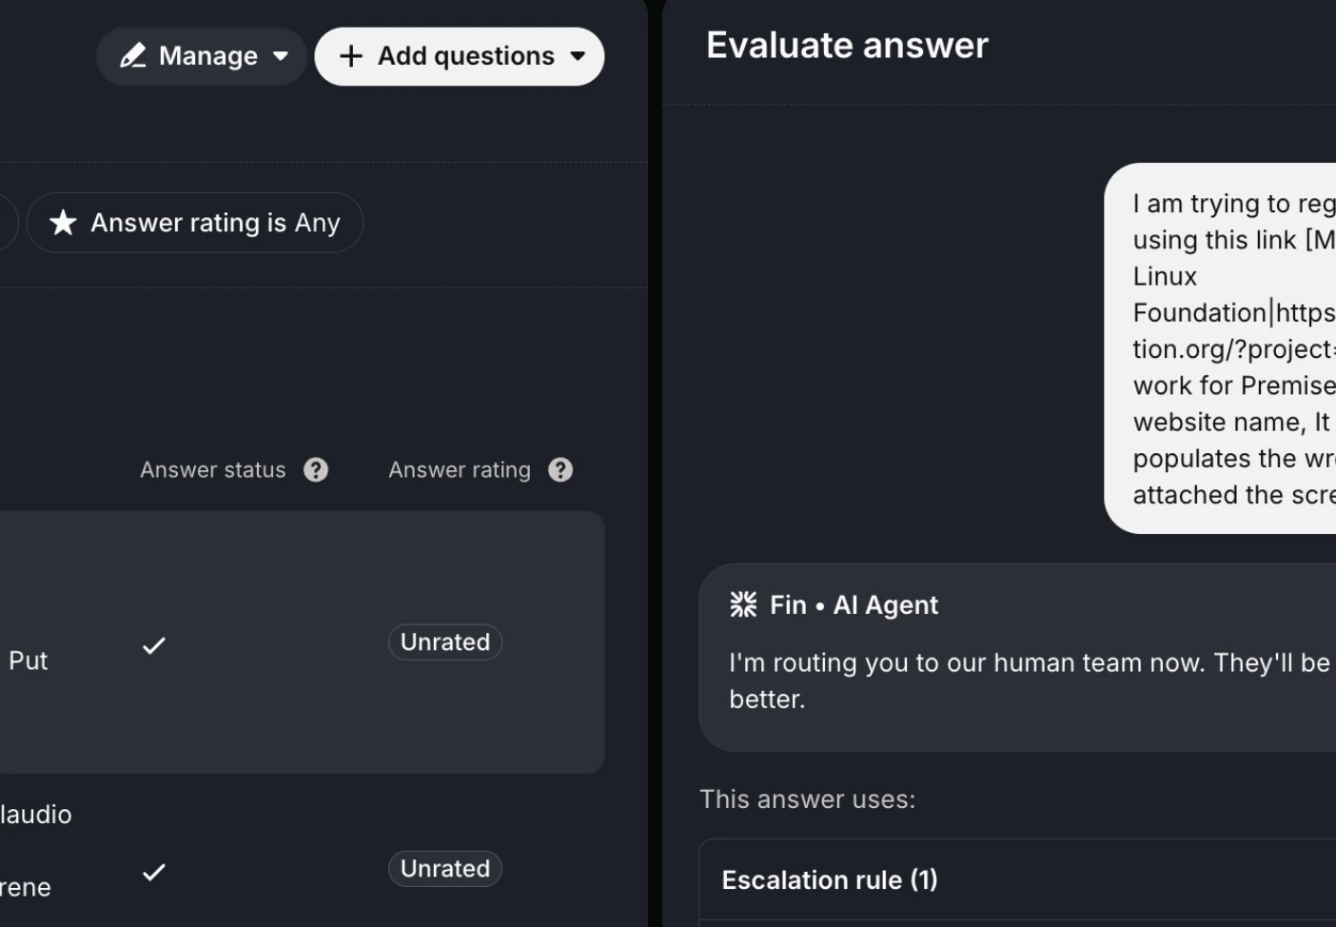Click the first row's answer status checkmark
Viewport: 1336px width, 927px height.
[x=154, y=645]
